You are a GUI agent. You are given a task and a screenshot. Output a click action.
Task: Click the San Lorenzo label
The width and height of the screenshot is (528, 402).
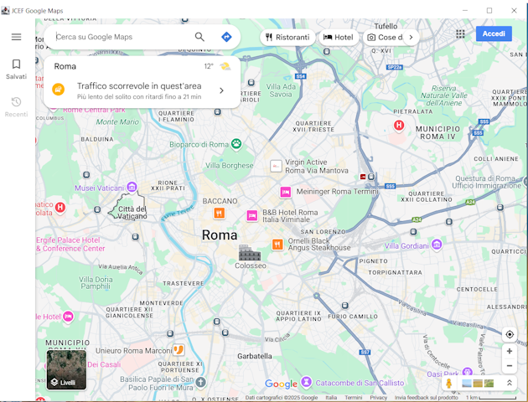pos(323,232)
